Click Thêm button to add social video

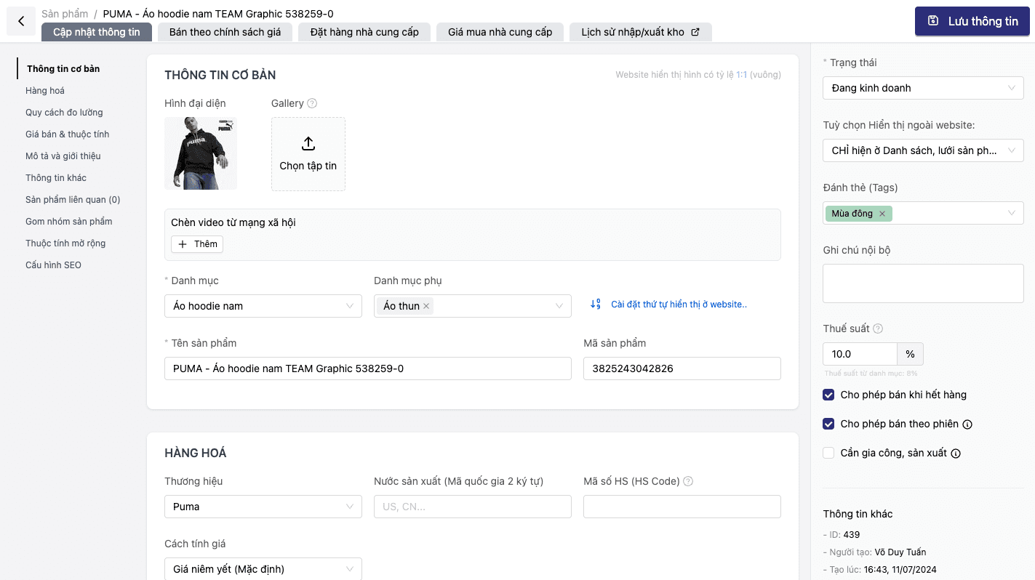(197, 244)
